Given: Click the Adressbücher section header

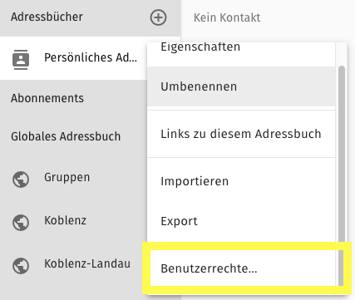Looking at the screenshot, I should coord(47,17).
